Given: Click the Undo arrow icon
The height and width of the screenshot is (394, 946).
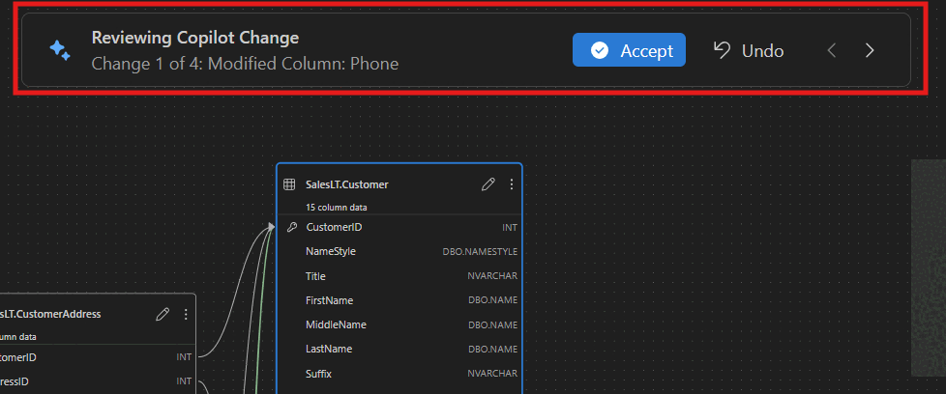Looking at the screenshot, I should 722,50.
